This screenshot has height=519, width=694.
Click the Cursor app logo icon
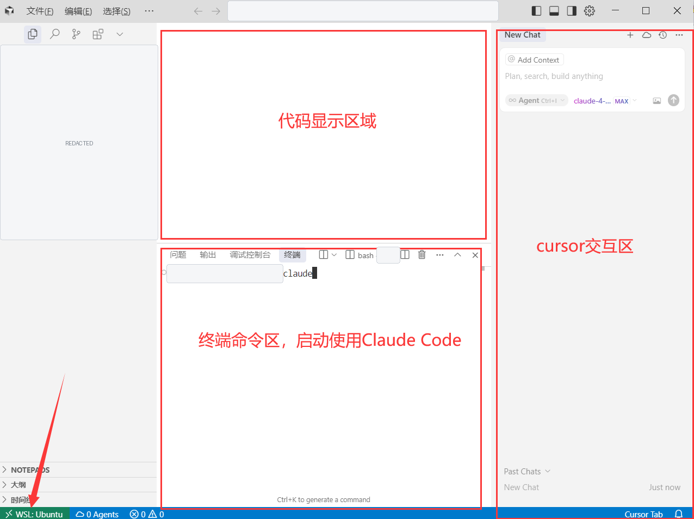pos(9,11)
